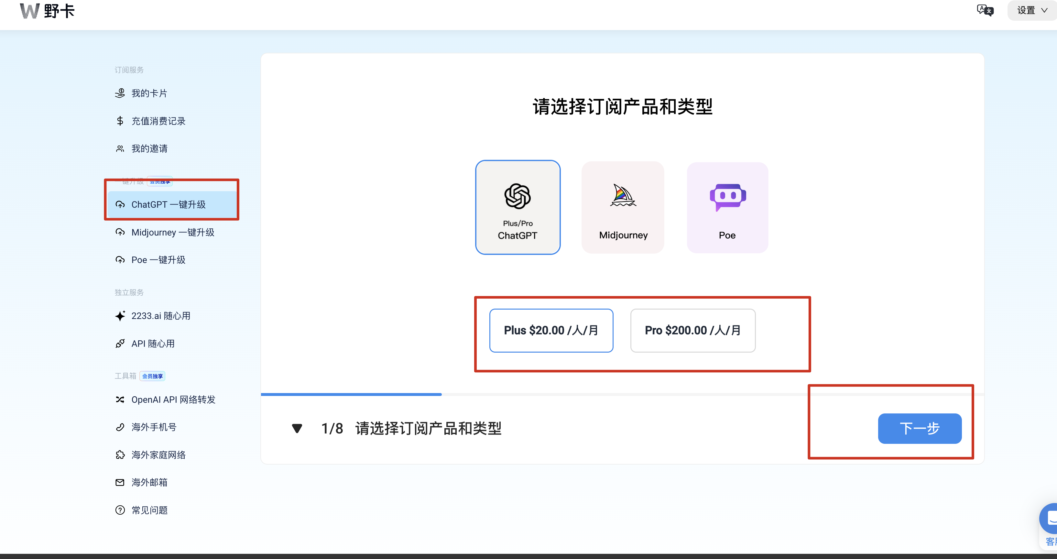Open the language translation icon
Screen dimensions: 1057x559
click(985, 10)
